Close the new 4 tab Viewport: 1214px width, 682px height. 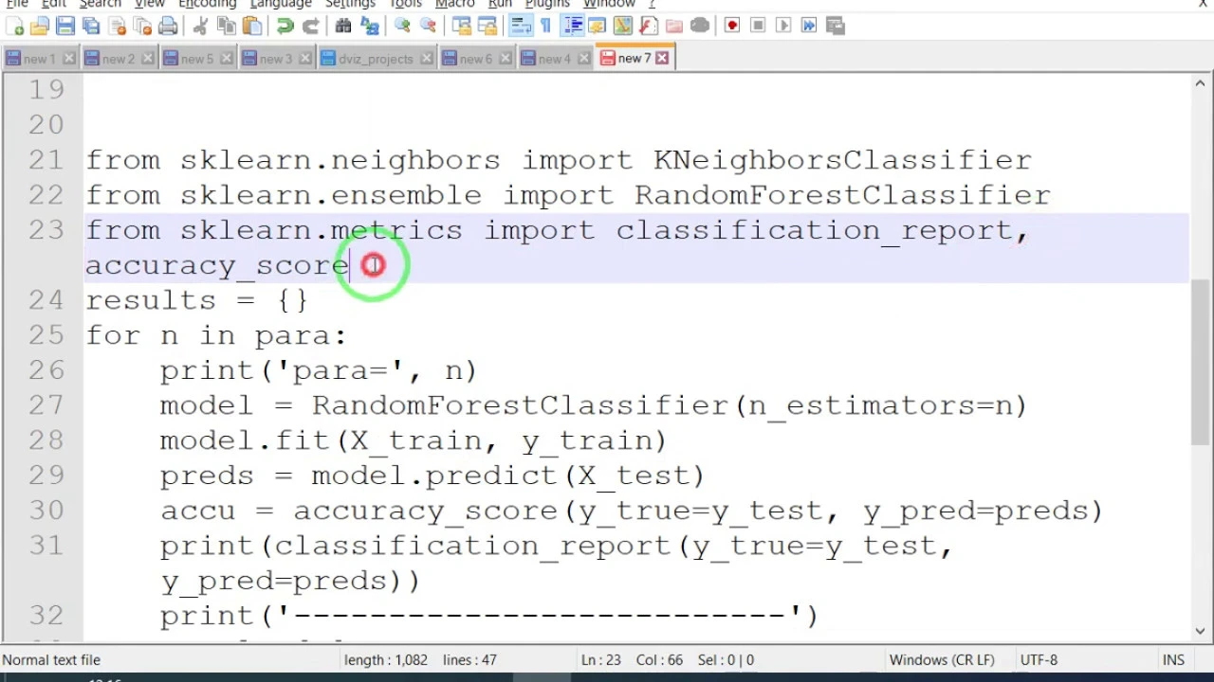[583, 59]
